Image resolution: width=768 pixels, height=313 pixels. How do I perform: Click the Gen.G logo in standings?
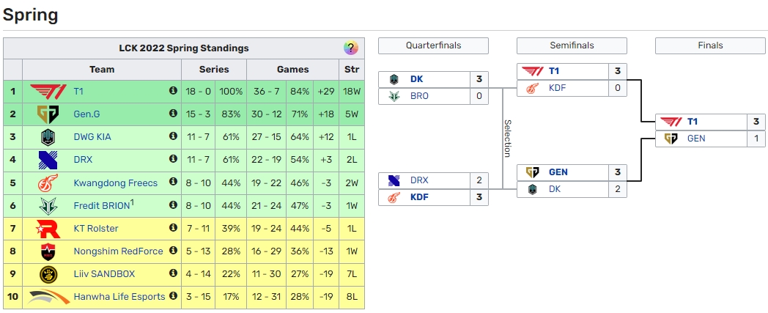(48, 114)
